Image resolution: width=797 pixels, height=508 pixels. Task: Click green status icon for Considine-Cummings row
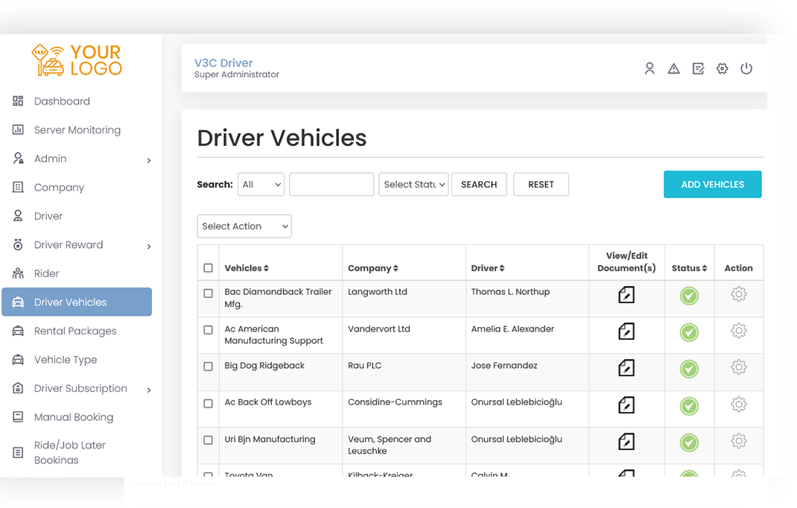tap(689, 406)
